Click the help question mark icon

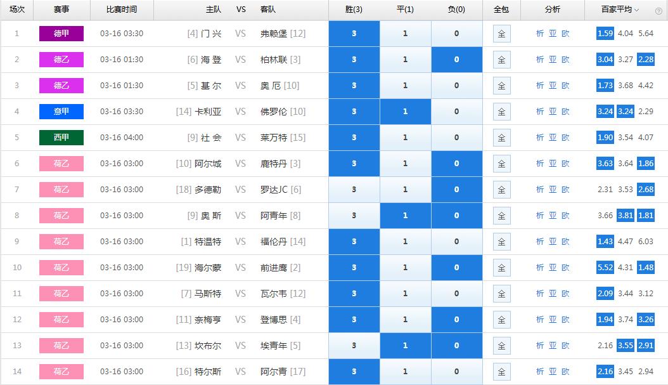(x=658, y=11)
